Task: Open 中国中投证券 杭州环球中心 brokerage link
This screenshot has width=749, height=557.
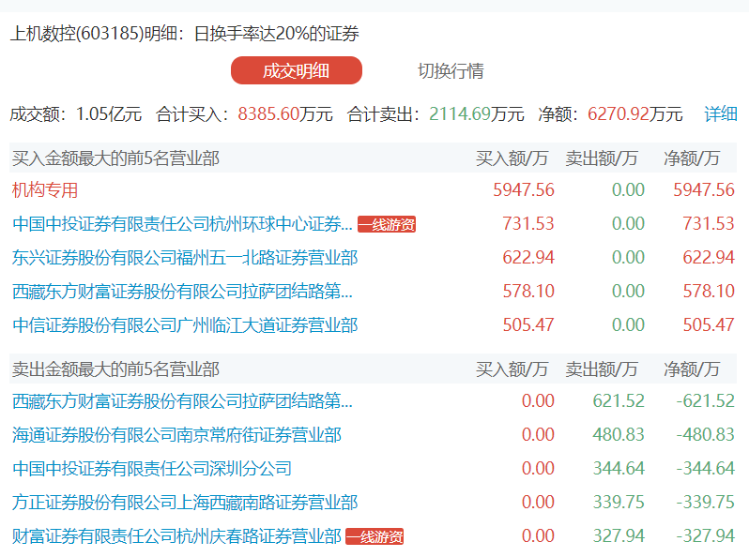Action: tap(182, 224)
